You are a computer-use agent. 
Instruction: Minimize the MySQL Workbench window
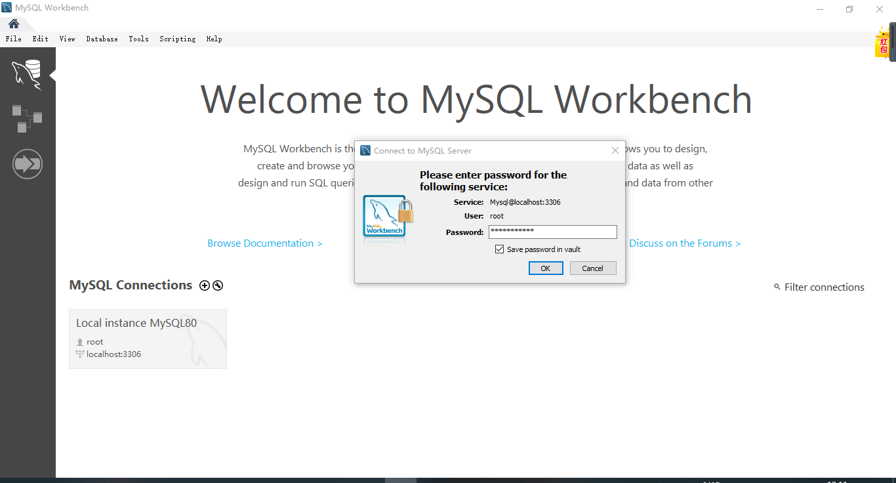pos(820,9)
